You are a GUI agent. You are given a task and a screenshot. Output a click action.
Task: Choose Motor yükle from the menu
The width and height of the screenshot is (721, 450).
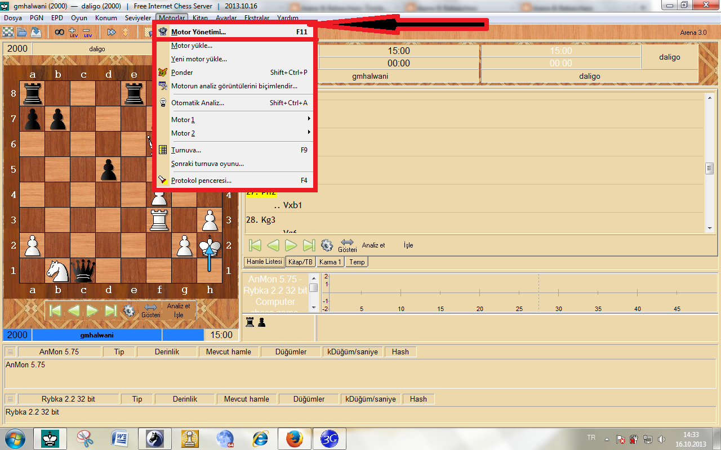pos(234,46)
